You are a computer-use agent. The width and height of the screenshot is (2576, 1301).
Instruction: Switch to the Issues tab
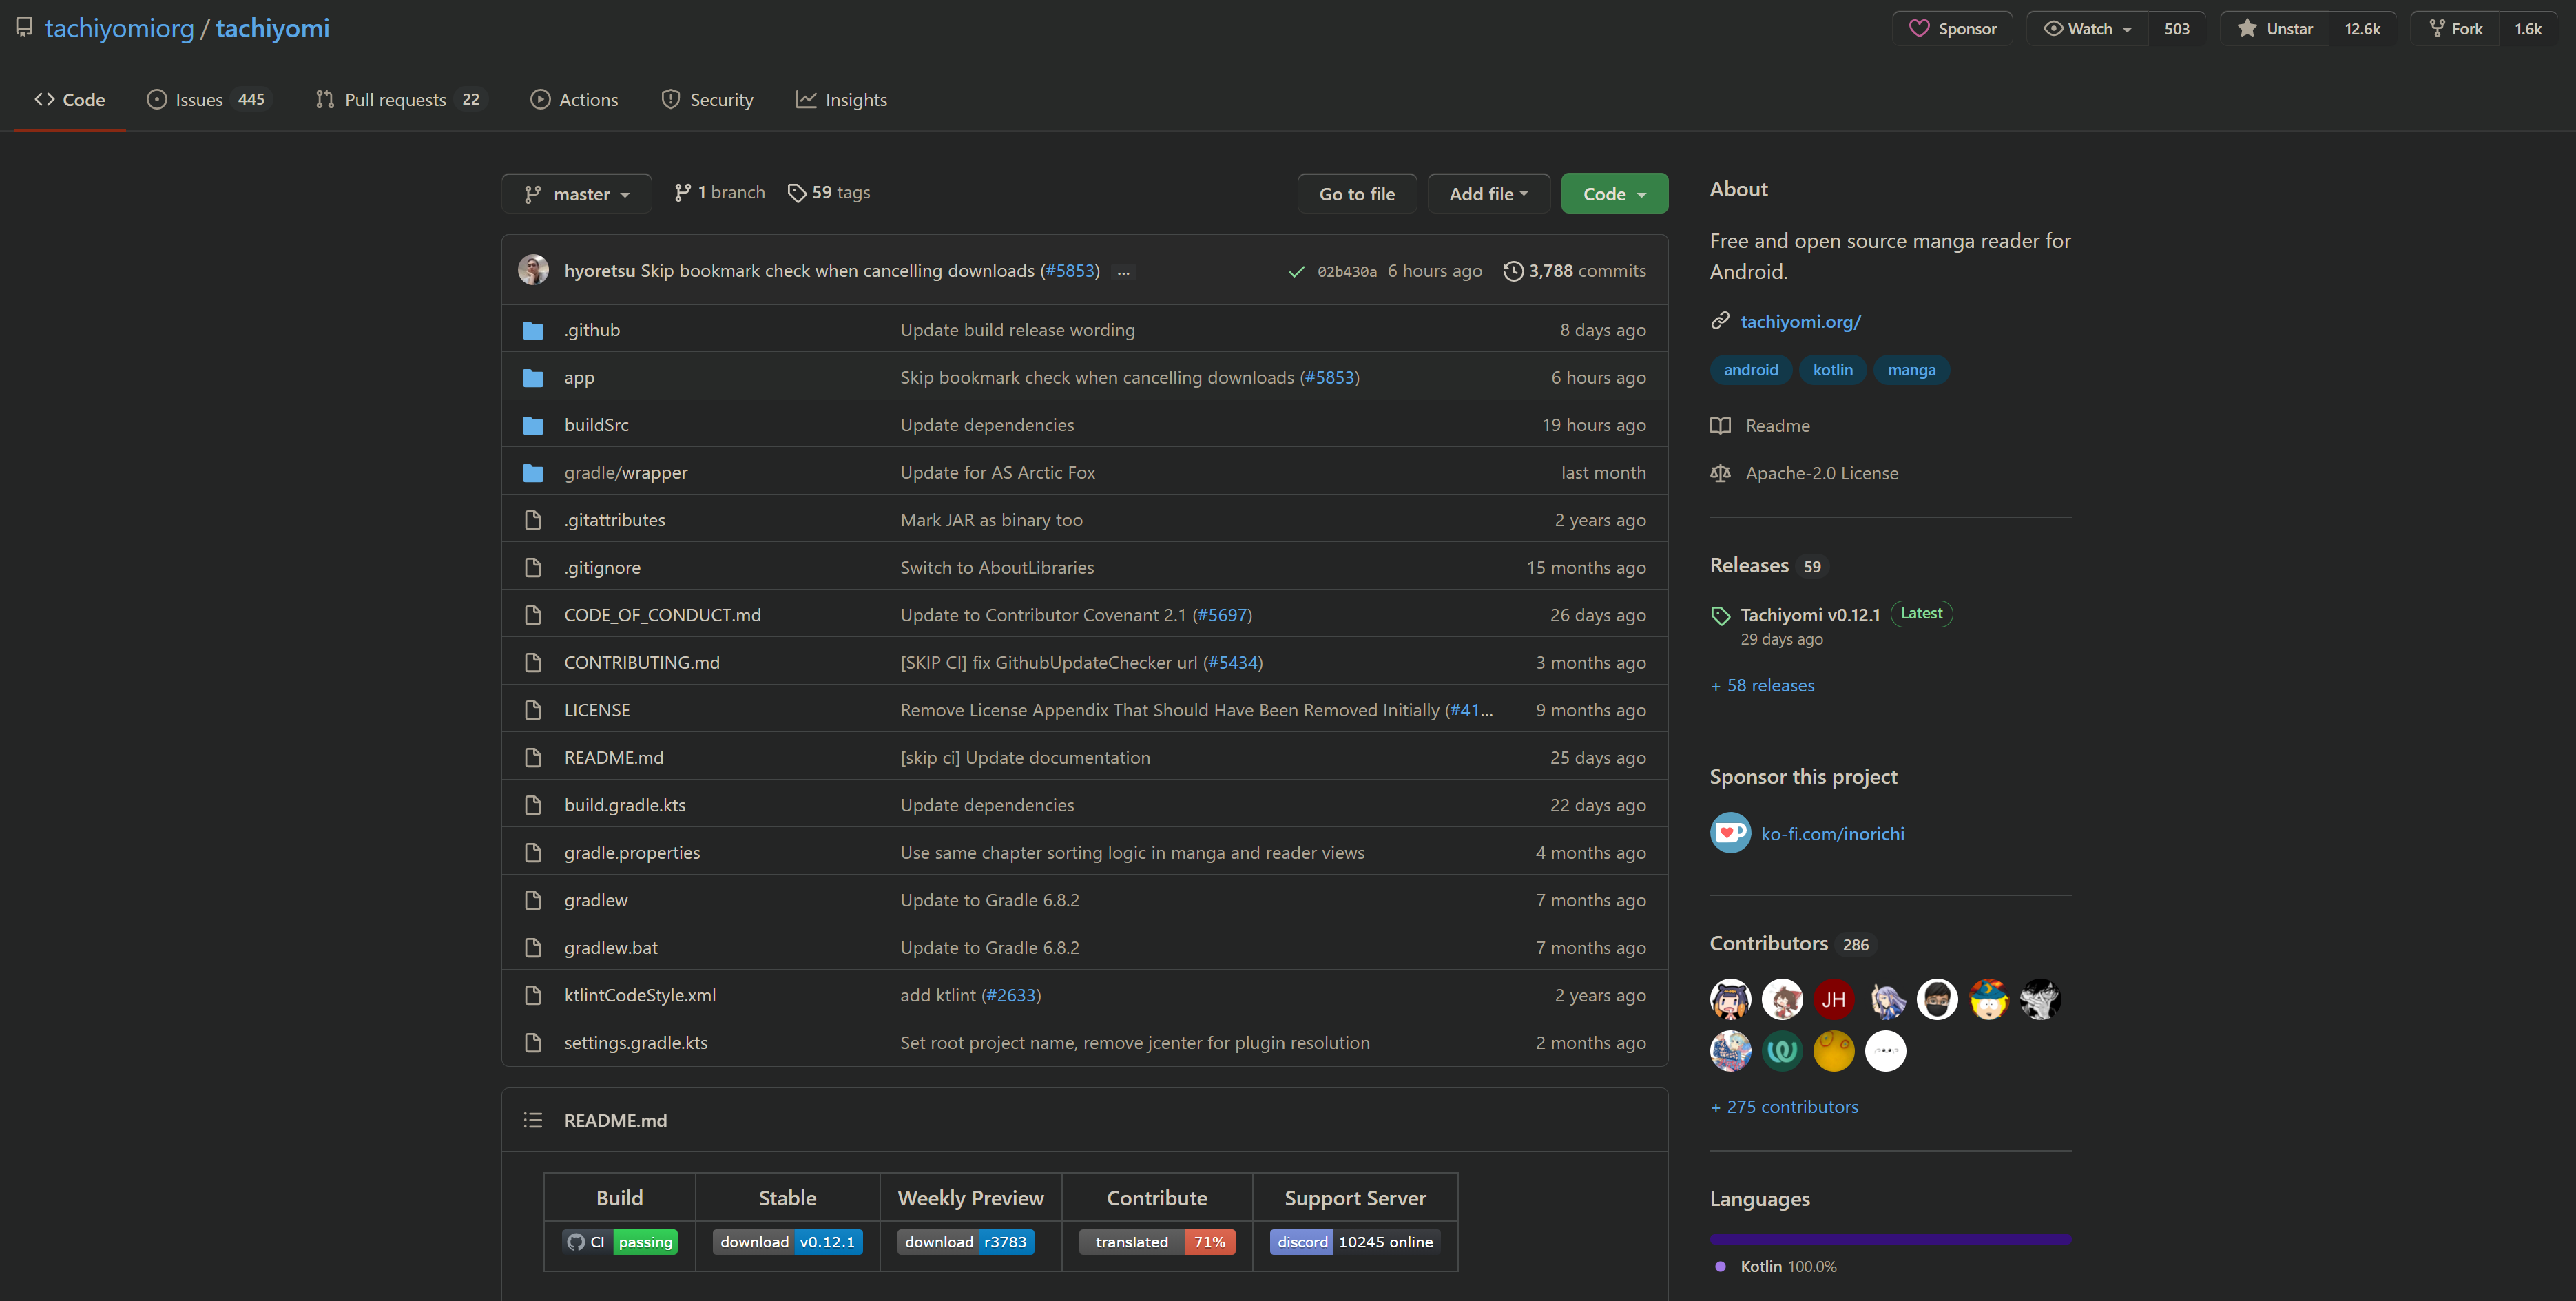pos(209,100)
